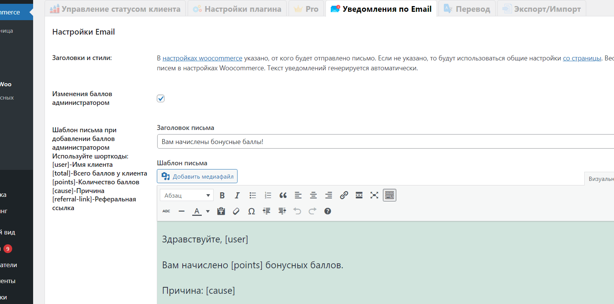614x304 pixels.
Task: Follow the настройках woocommerce link
Action: click(203, 58)
